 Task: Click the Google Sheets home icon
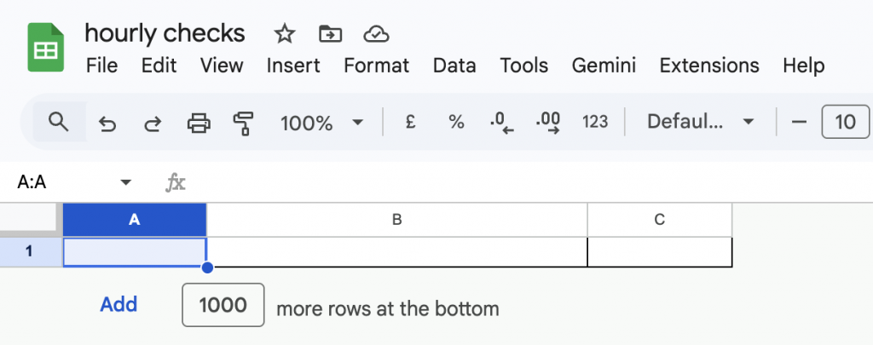[44, 49]
